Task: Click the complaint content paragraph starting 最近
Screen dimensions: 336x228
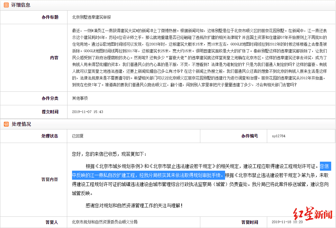Action: point(199,58)
